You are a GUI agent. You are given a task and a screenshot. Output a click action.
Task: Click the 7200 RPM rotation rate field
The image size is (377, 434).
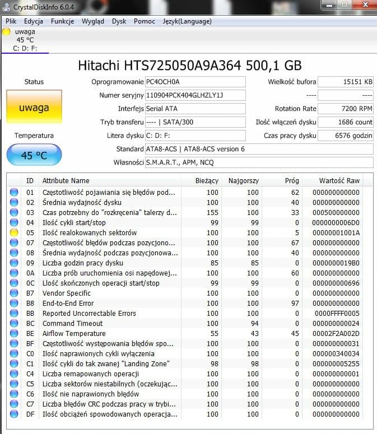[346, 109]
